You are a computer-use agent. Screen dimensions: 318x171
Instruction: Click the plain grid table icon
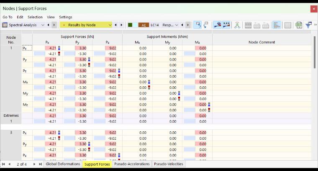[x=287, y=25]
